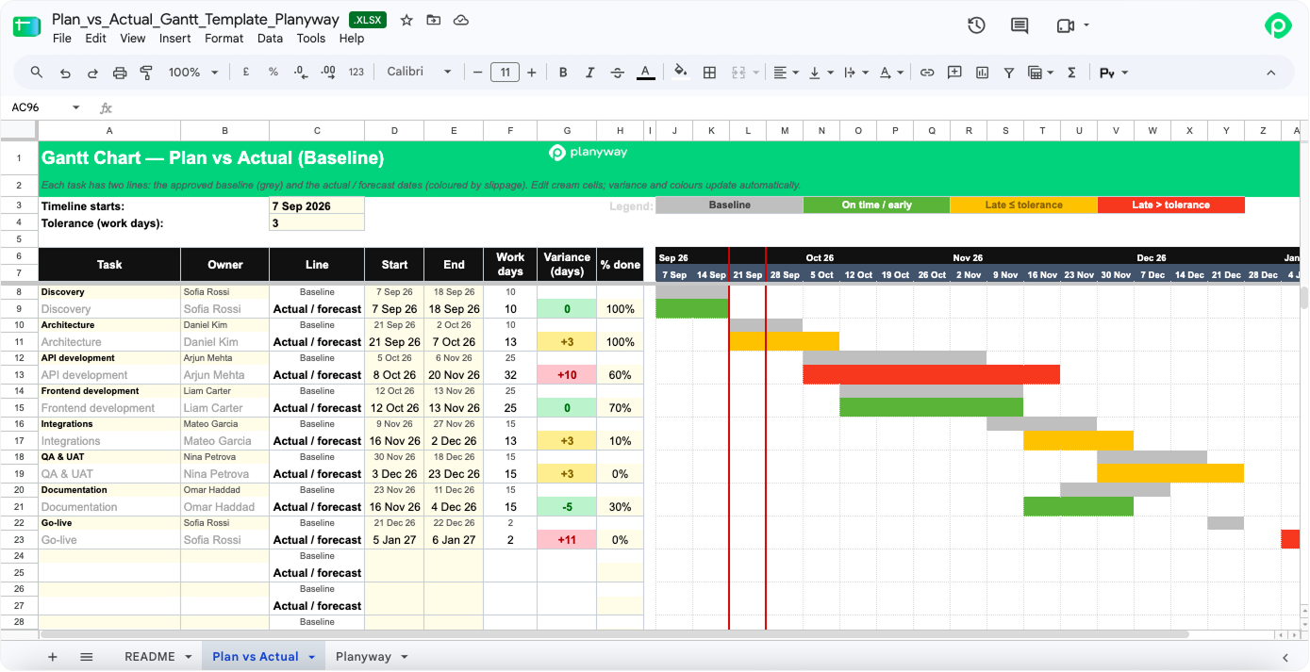Collapse the toolbar with the chevron

click(1270, 73)
